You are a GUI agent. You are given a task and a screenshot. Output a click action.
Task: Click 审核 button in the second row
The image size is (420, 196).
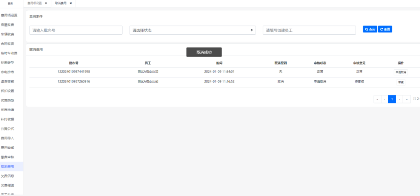click(400, 82)
